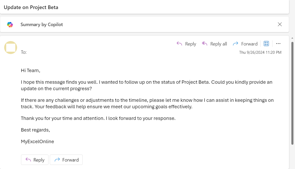Expand the Summary by Copilot section
This screenshot has height=169, width=295.
coord(41,25)
